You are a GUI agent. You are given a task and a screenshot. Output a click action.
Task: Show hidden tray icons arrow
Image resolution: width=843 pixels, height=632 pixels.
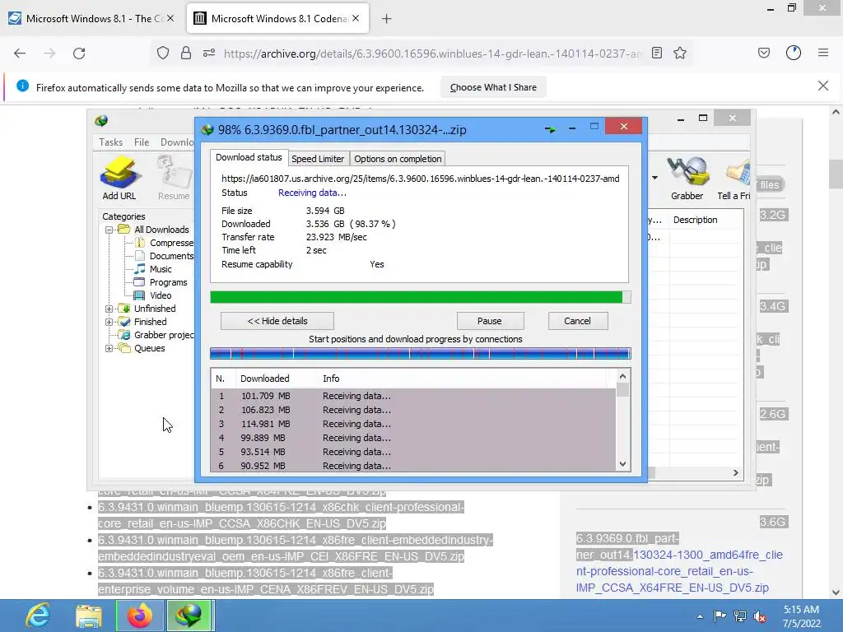click(x=700, y=616)
